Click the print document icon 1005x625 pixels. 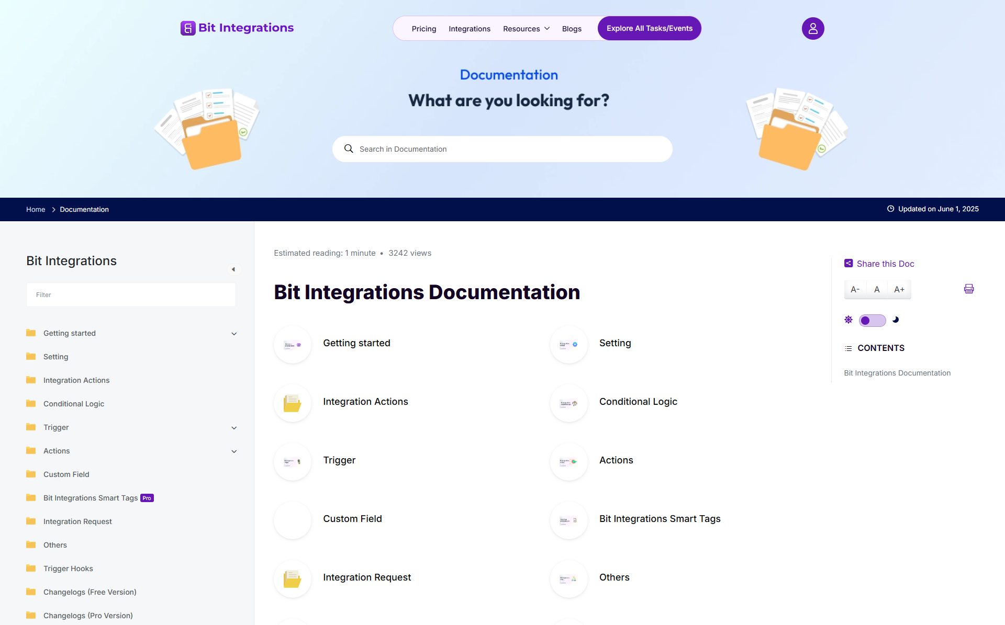tap(968, 289)
